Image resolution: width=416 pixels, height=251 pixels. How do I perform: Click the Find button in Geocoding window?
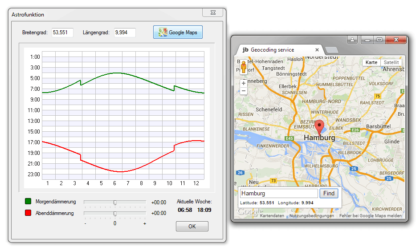click(329, 194)
